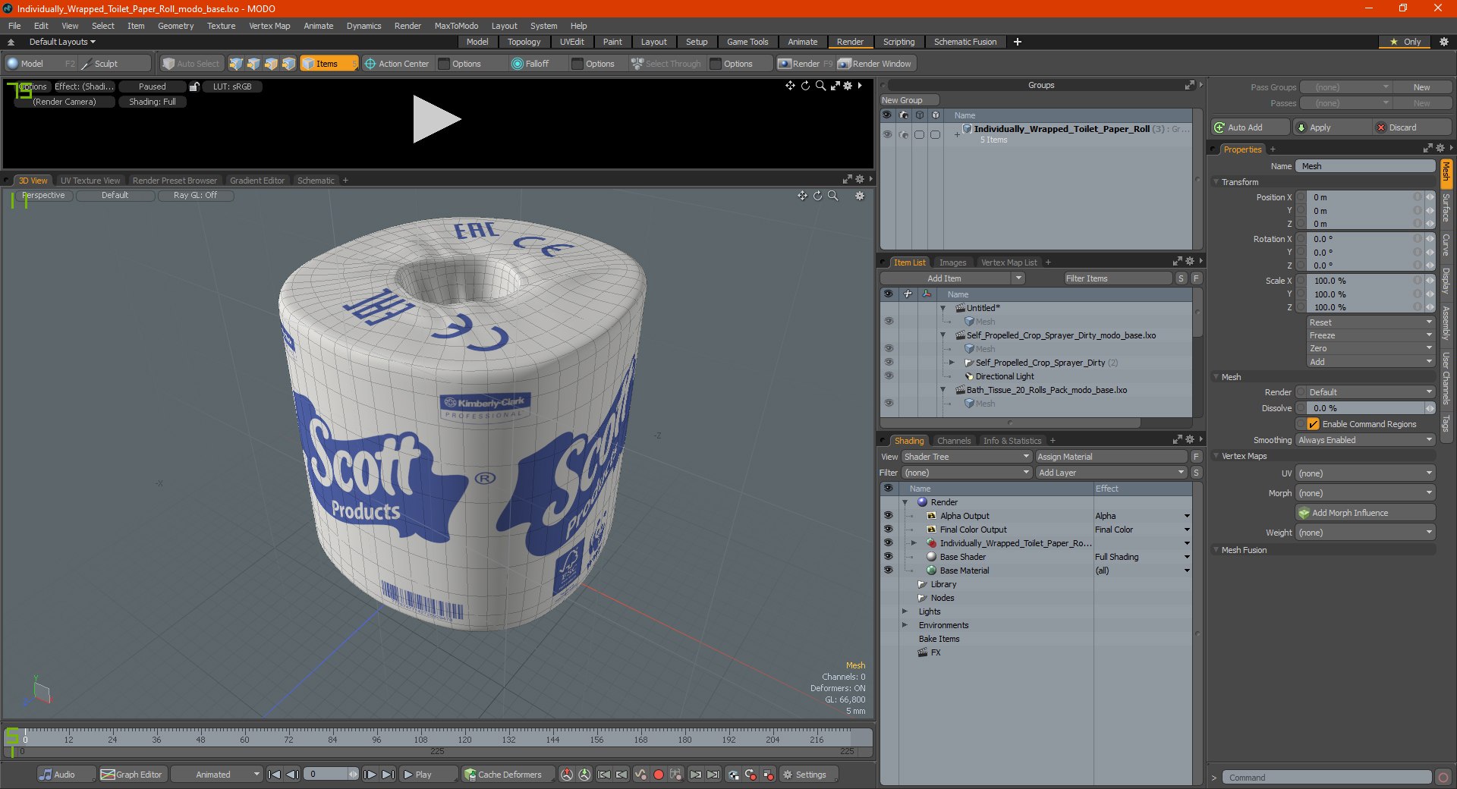The width and height of the screenshot is (1457, 789).
Task: Open the Images tab
Action: (x=952, y=262)
